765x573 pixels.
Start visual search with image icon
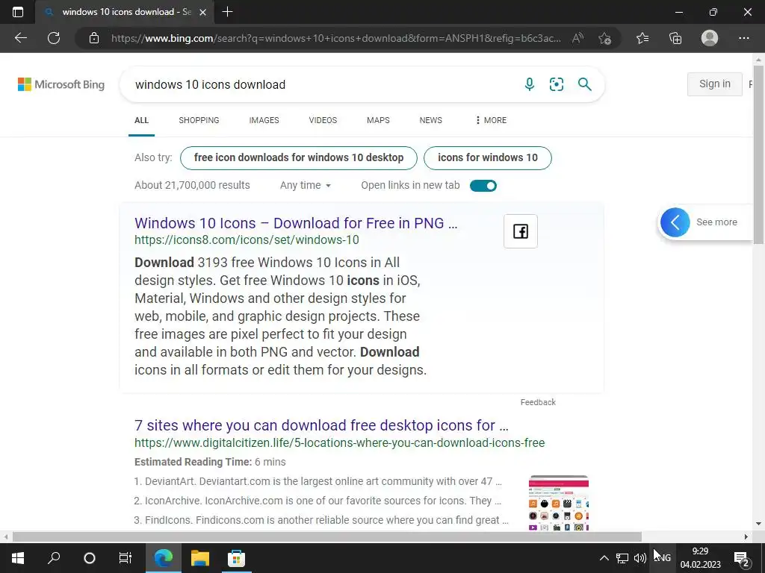556,84
